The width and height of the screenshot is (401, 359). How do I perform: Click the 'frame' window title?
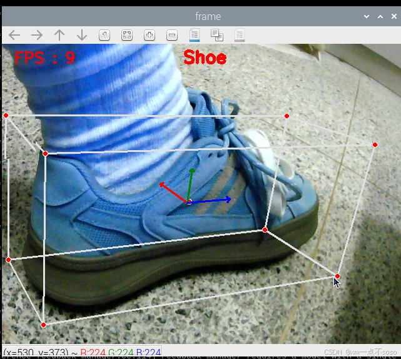tap(208, 16)
